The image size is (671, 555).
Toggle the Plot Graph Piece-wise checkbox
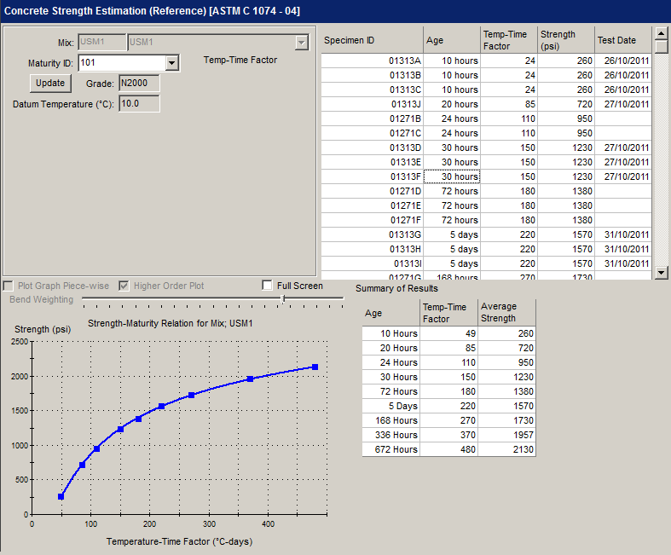click(9, 286)
